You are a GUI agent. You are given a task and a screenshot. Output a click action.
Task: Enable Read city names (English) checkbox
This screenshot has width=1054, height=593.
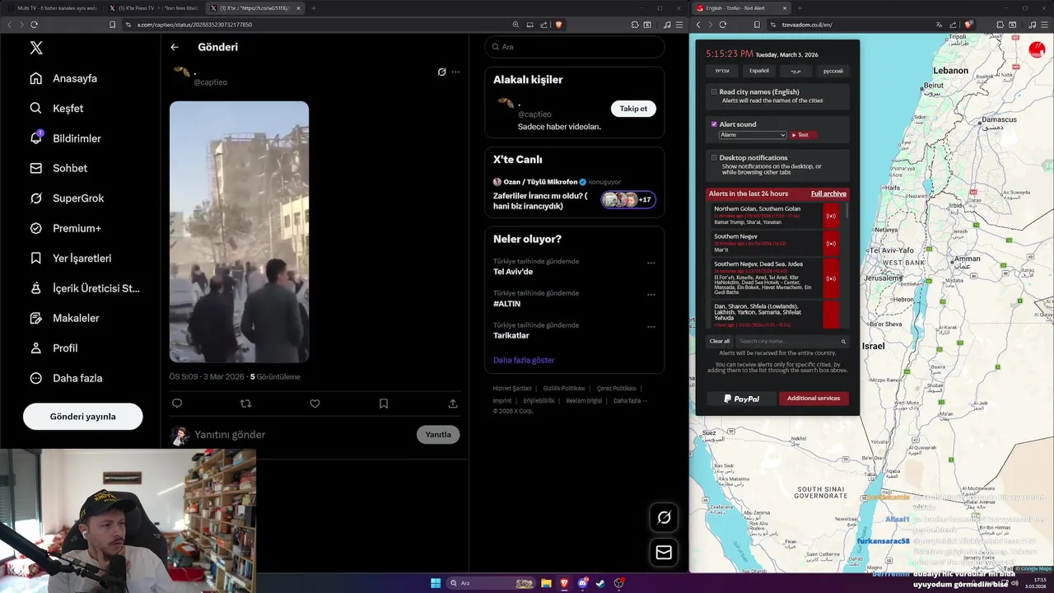tap(714, 91)
